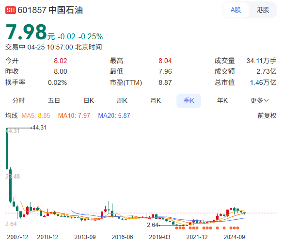The image size is (284, 243).
Task: Select the 五日 chart tab
Action: coord(54,100)
